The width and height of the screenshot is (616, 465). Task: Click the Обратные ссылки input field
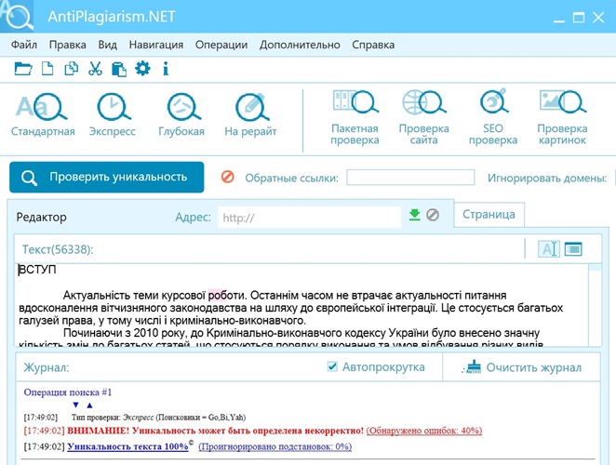(x=410, y=178)
